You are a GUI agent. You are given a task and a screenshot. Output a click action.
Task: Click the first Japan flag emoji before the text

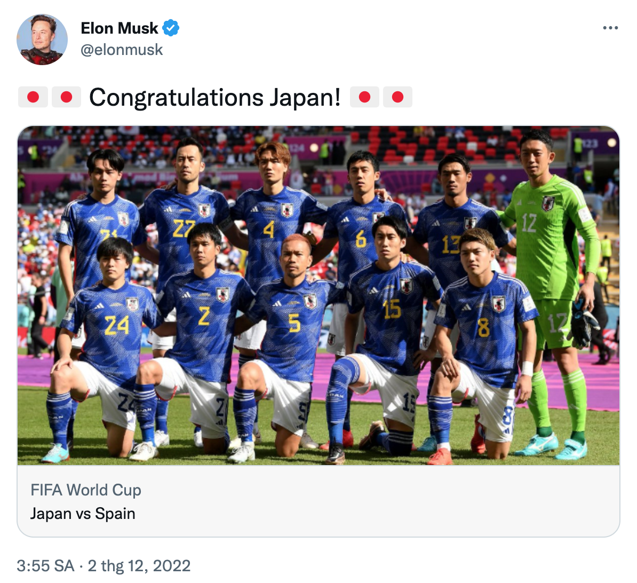click(x=33, y=97)
